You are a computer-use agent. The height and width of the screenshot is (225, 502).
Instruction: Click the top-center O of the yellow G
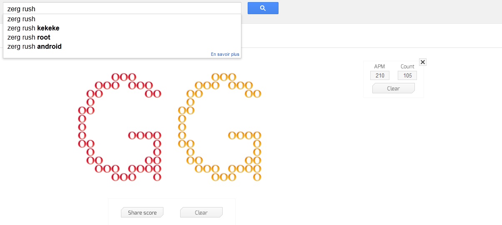click(x=224, y=77)
